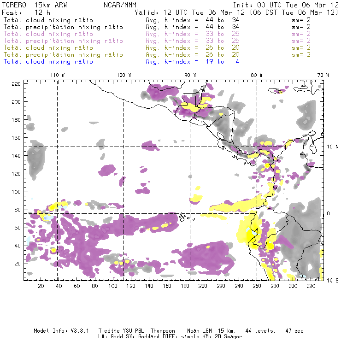
Task: Click blue 'Avg. k-index = 19 to 4' text
Action: pyautogui.click(x=193, y=62)
